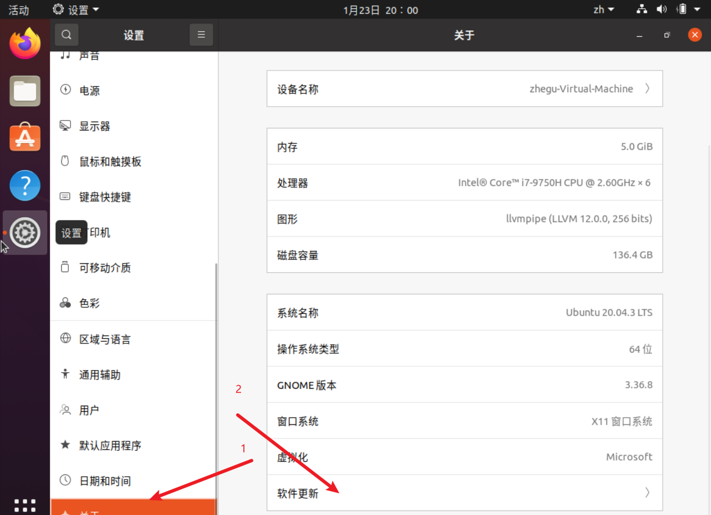This screenshot has height=515, width=711.
Task: Select 可移动介质 in settings sidebar
Action: pyautogui.click(x=133, y=267)
